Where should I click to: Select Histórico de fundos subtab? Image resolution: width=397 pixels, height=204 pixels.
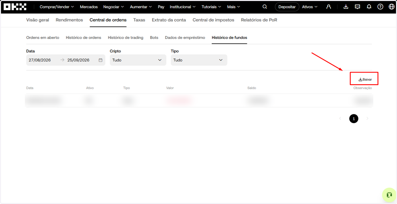coord(230,38)
